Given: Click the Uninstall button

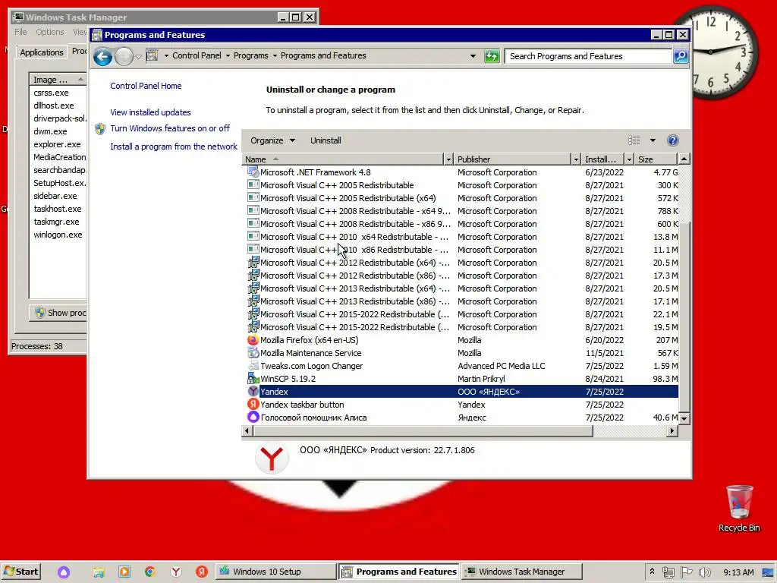Looking at the screenshot, I should [x=326, y=140].
